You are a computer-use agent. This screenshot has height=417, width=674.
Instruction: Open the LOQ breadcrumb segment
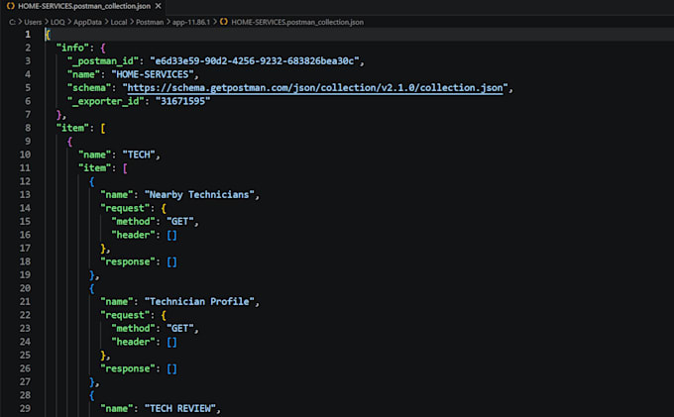click(57, 22)
